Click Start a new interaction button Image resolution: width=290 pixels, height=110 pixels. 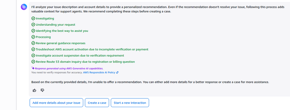[x=130, y=102]
